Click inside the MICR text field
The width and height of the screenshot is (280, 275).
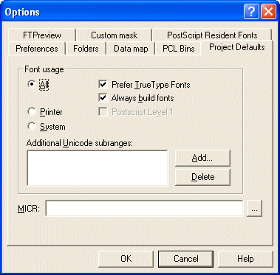tap(144, 208)
